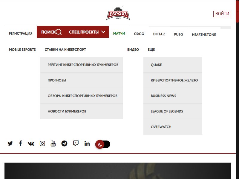Toggle the dark mode switch
The height and width of the screenshot is (179, 239).
click(102, 144)
